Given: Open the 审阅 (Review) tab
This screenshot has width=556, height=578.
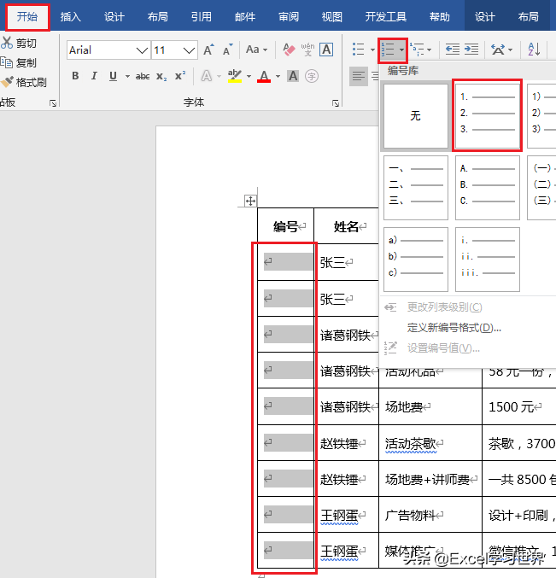Looking at the screenshot, I should coord(289,16).
